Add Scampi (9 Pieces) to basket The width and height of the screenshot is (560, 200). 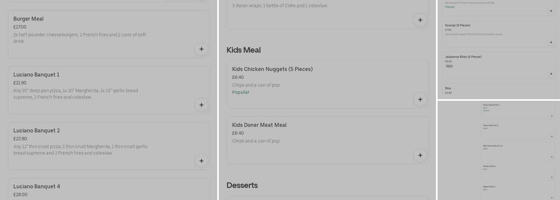pyautogui.click(x=551, y=42)
